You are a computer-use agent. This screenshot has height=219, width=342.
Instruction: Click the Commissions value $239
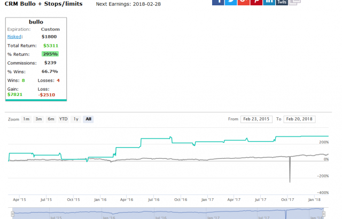(50, 63)
